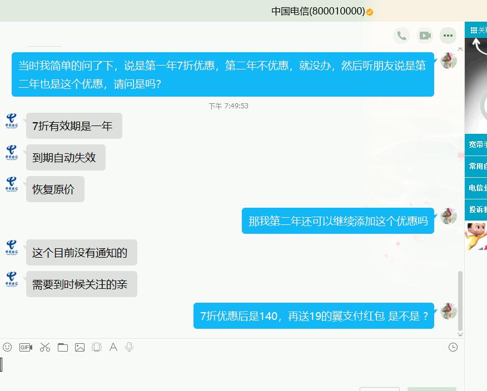Screen dimensions: 487x391
Task: Open message history clock icon
Action: click(453, 347)
